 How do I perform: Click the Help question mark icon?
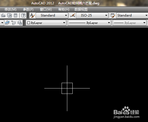coord(23,15)
